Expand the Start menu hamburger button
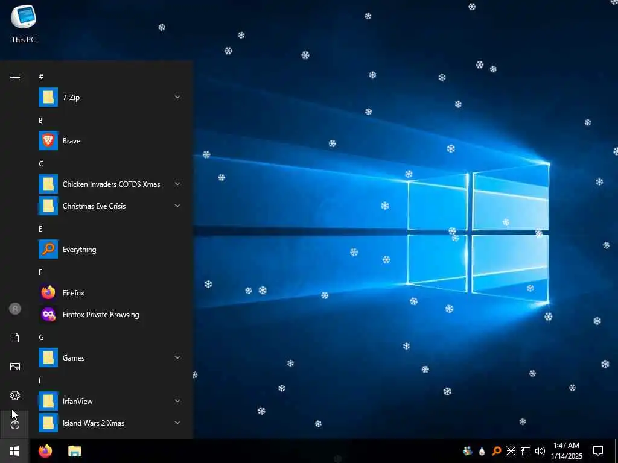This screenshot has height=463, width=618. (x=15, y=77)
